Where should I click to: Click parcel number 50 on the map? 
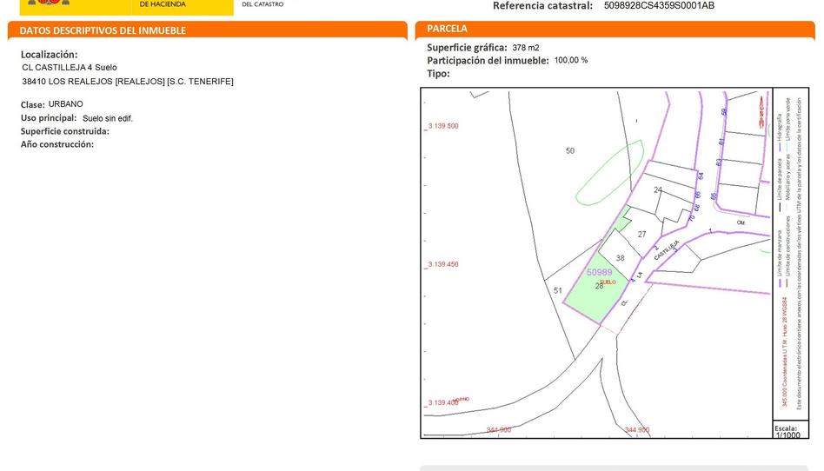click(x=569, y=150)
